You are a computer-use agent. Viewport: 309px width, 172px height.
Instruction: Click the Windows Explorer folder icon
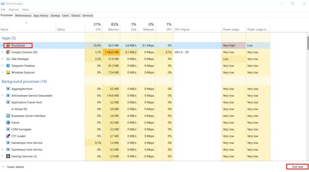click(8, 72)
